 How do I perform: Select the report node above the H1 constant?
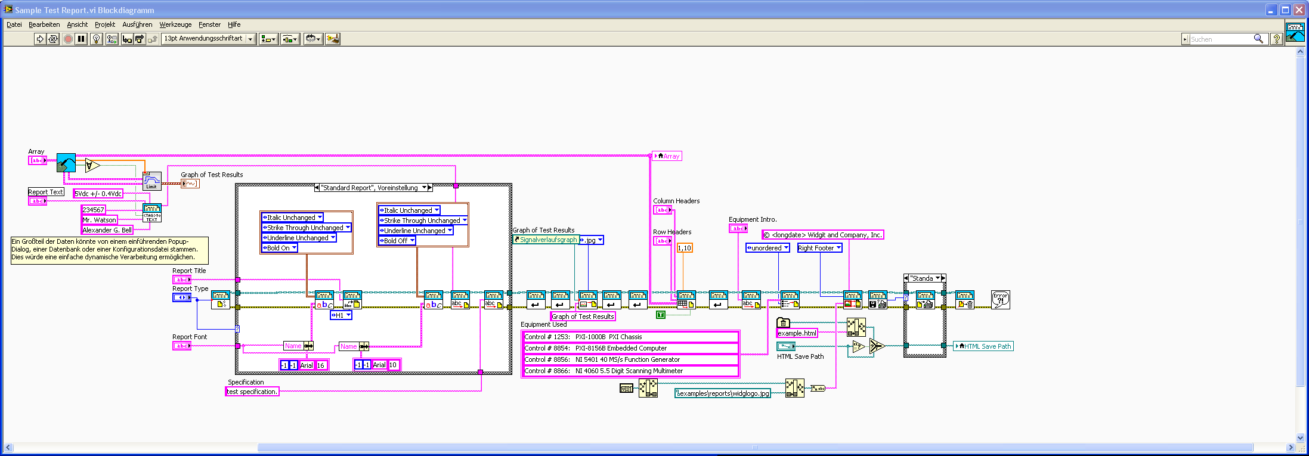point(352,299)
